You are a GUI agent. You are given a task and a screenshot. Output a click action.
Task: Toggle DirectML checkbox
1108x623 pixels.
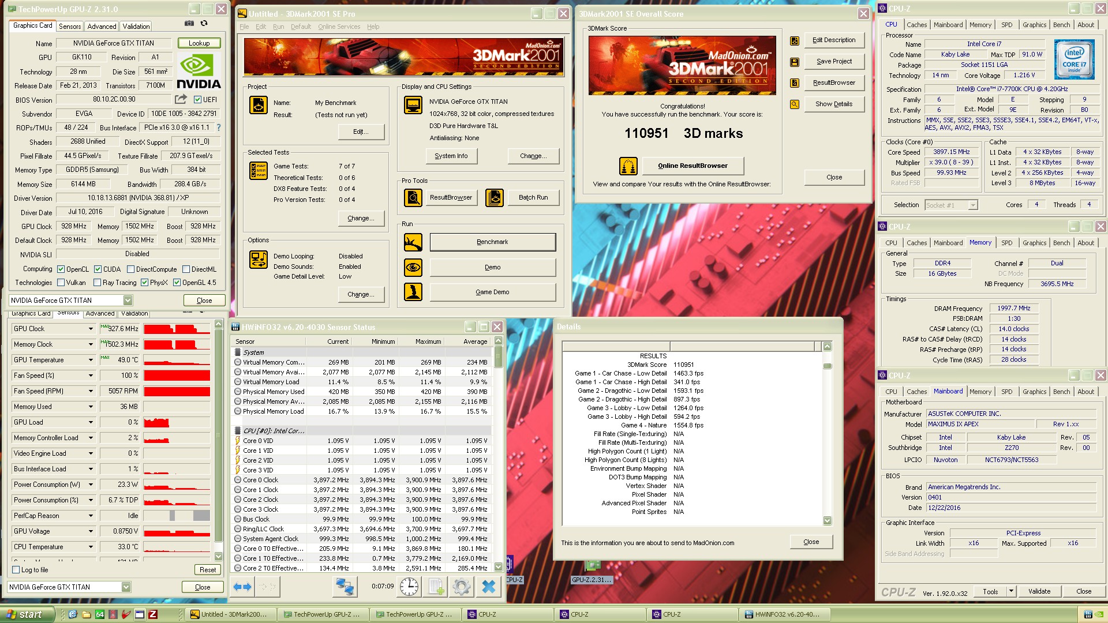click(x=186, y=269)
